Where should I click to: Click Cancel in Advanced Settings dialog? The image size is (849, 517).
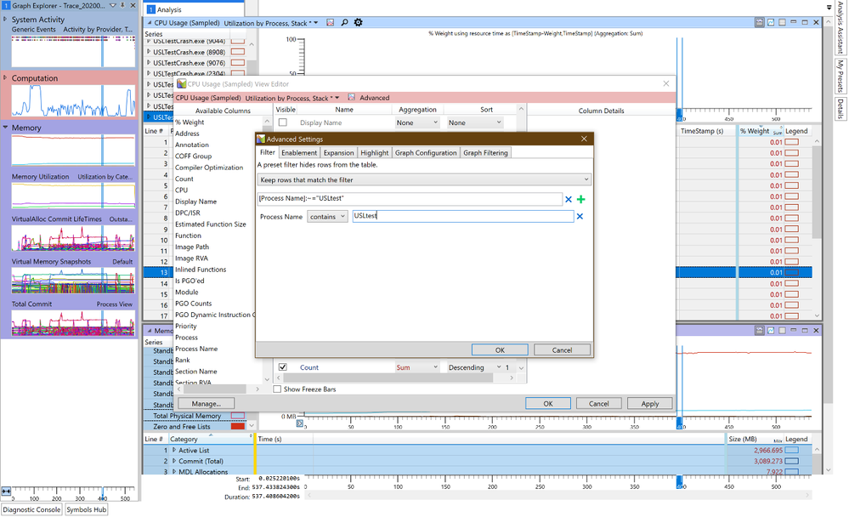point(562,350)
